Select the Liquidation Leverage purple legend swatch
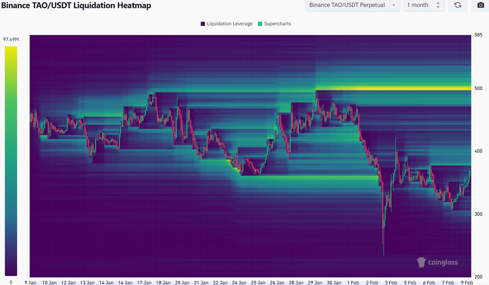The height and width of the screenshot is (285, 489). coord(203,24)
